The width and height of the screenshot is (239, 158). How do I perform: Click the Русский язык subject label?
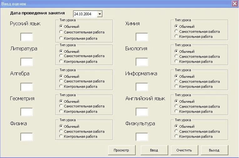25,24
